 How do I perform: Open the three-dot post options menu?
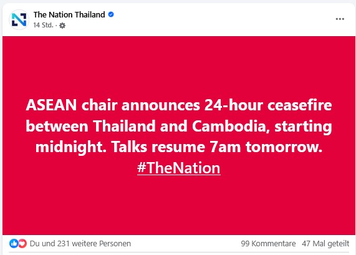(x=340, y=19)
